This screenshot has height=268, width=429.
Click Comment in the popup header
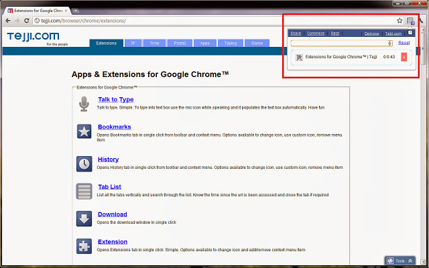click(316, 33)
